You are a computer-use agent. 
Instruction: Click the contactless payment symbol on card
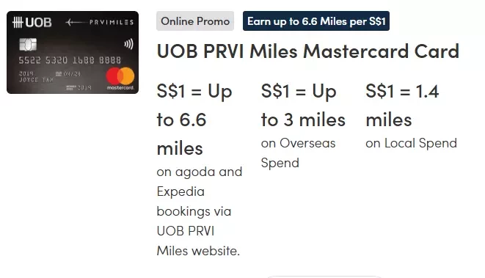[128, 44]
